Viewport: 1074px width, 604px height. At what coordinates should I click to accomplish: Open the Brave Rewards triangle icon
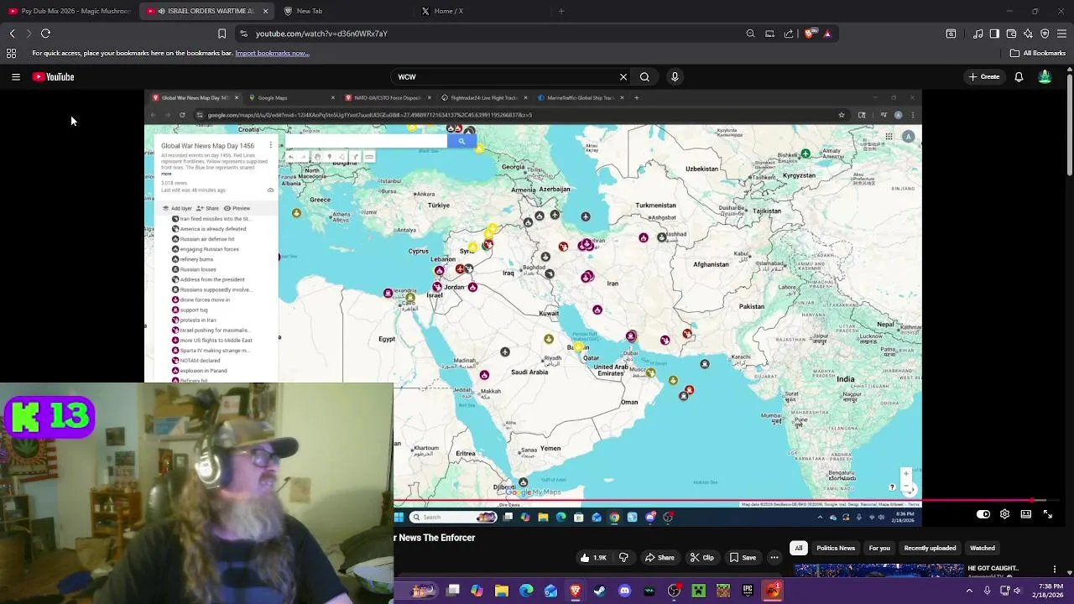pyautogui.click(x=827, y=34)
